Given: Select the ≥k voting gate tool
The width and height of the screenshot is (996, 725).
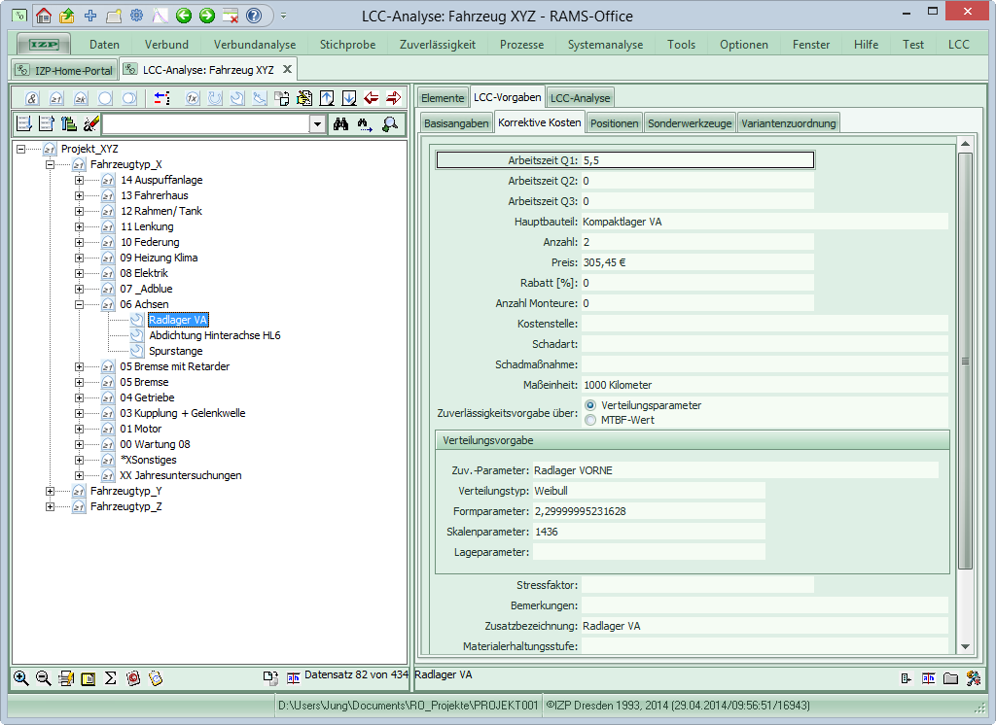Looking at the screenshot, I should pyautogui.click(x=80, y=98).
